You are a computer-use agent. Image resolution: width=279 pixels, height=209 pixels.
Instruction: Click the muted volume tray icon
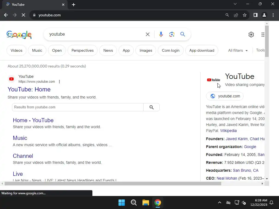point(244,202)
